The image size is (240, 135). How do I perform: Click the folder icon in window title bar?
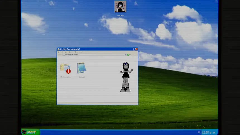(x=59, y=49)
